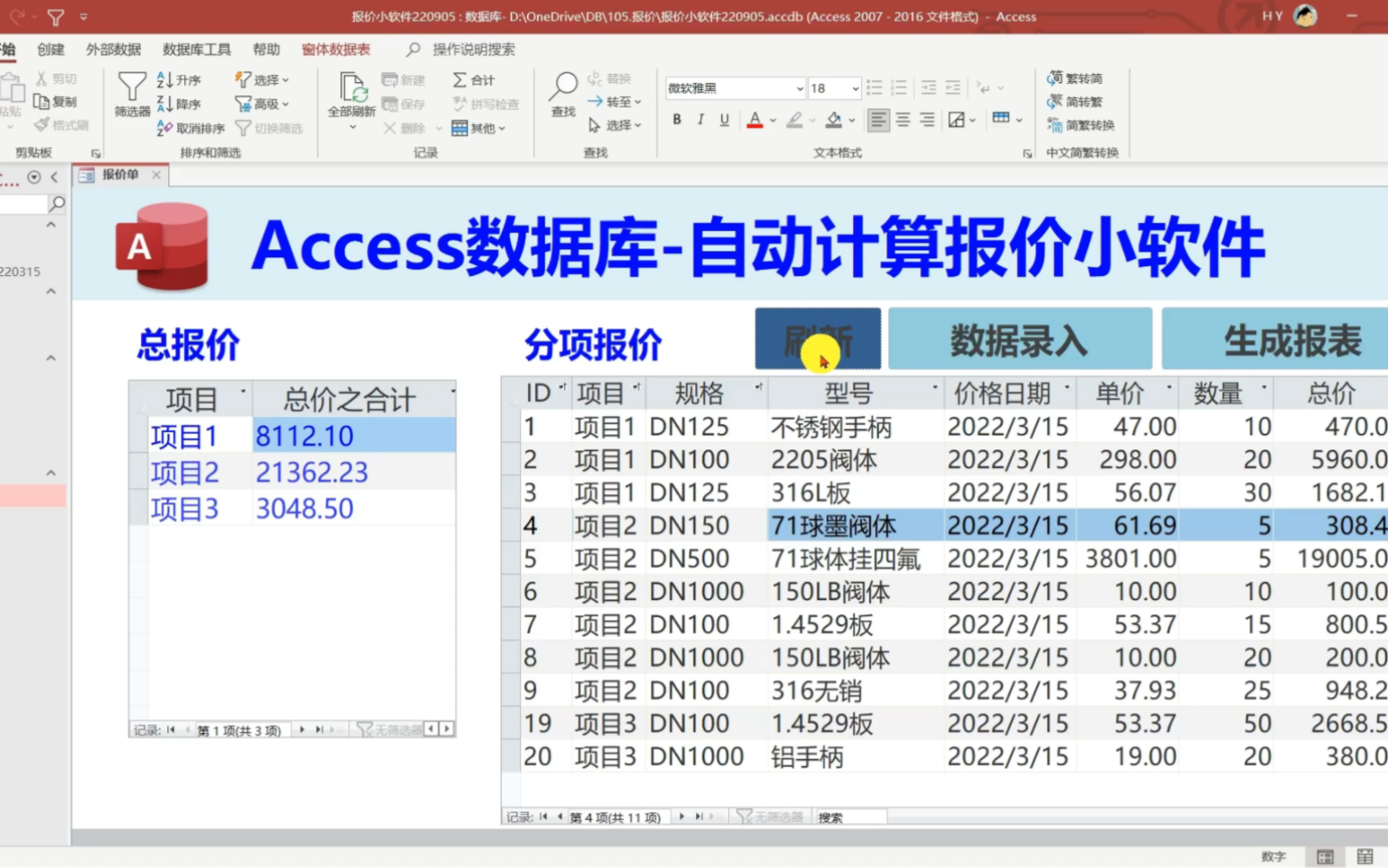This screenshot has height=868, width=1388.
Task: Toggle italic formatting
Action: point(700,119)
